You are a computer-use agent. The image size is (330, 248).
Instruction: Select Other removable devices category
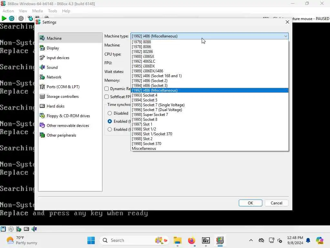click(70, 126)
